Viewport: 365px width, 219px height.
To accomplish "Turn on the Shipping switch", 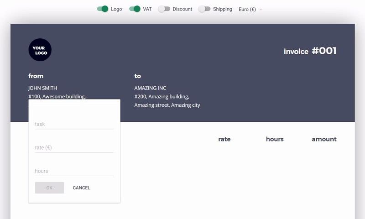I will [204, 9].
